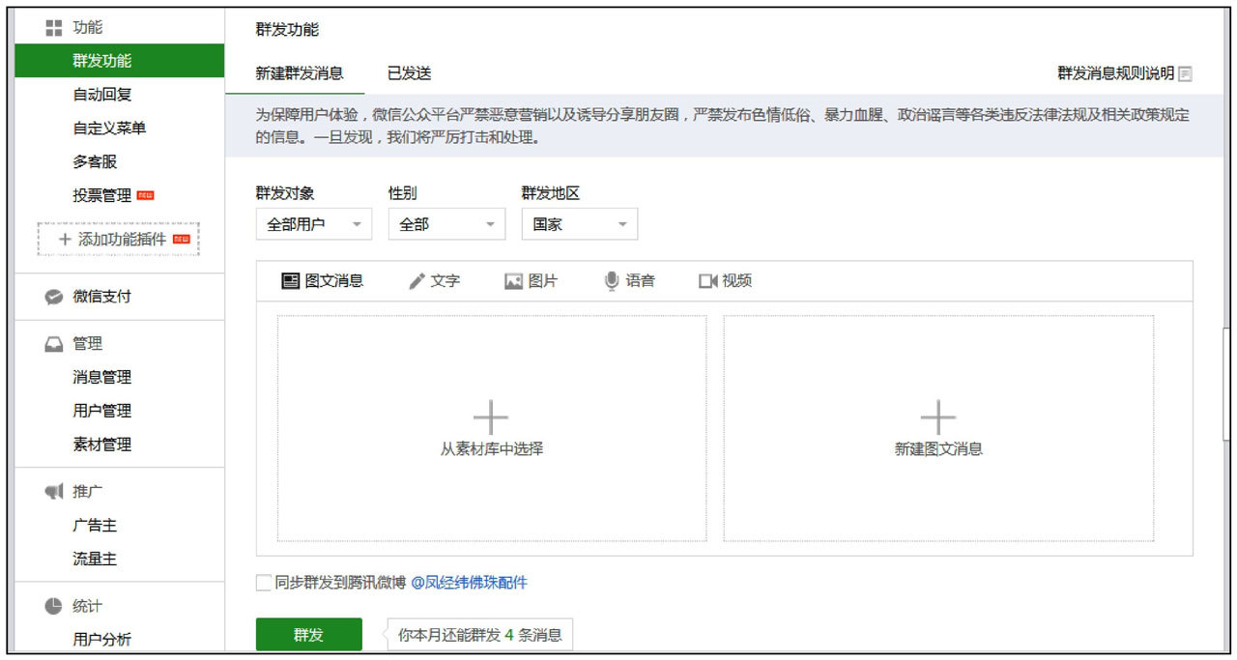Open the 群发消息规则说明 link
Viewport: 1237px width, 660px height.
click(x=1116, y=73)
